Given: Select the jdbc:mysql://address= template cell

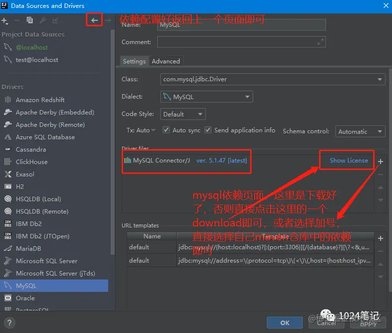Looking at the screenshot, I should pos(275,260).
